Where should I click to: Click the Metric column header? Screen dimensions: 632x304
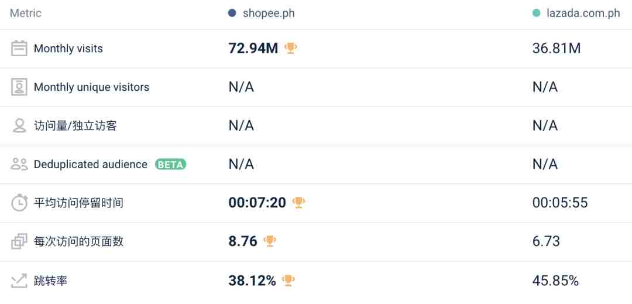pyautogui.click(x=25, y=13)
